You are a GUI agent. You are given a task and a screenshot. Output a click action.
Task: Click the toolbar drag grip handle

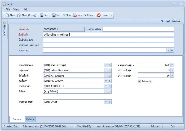[3, 15]
